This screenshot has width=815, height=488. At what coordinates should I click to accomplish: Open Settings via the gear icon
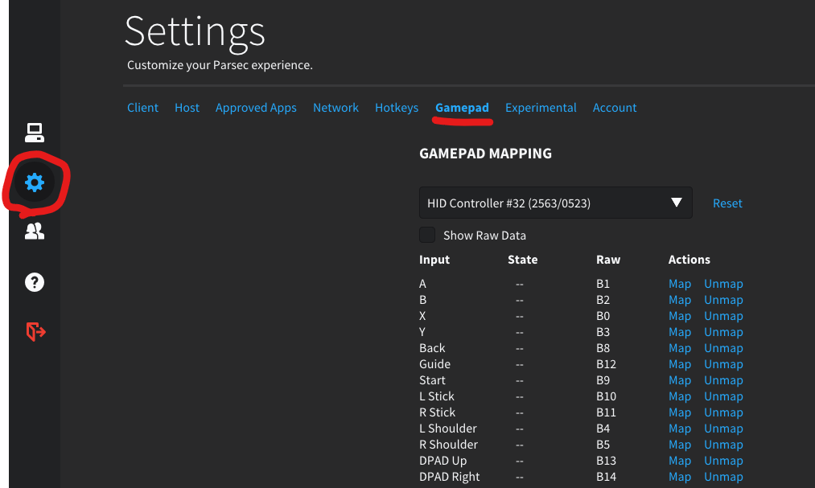pos(35,182)
